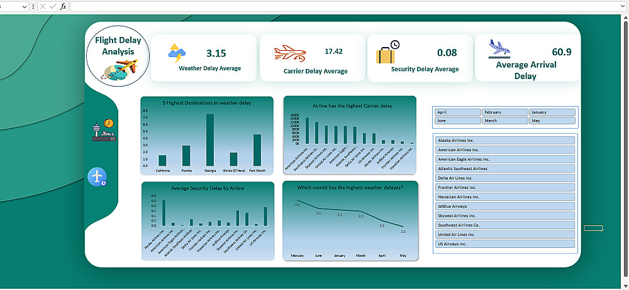The image size is (629, 290).
Task: Click the red carrier airplane icon
Action: (290, 53)
